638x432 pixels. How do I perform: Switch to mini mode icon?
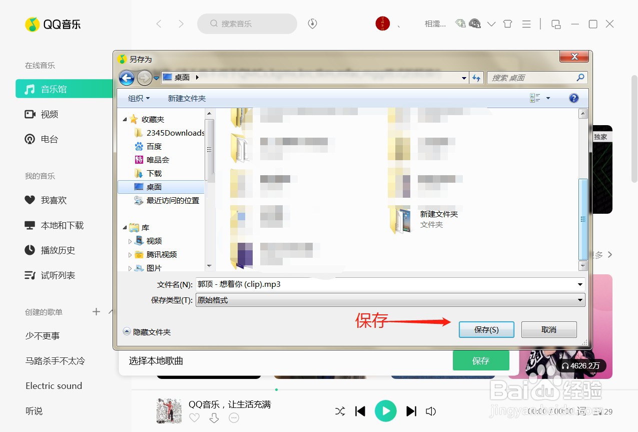(556, 24)
